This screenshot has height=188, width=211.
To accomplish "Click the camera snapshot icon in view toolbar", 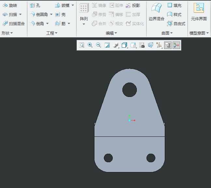I will pyautogui.click(x=142, y=45).
